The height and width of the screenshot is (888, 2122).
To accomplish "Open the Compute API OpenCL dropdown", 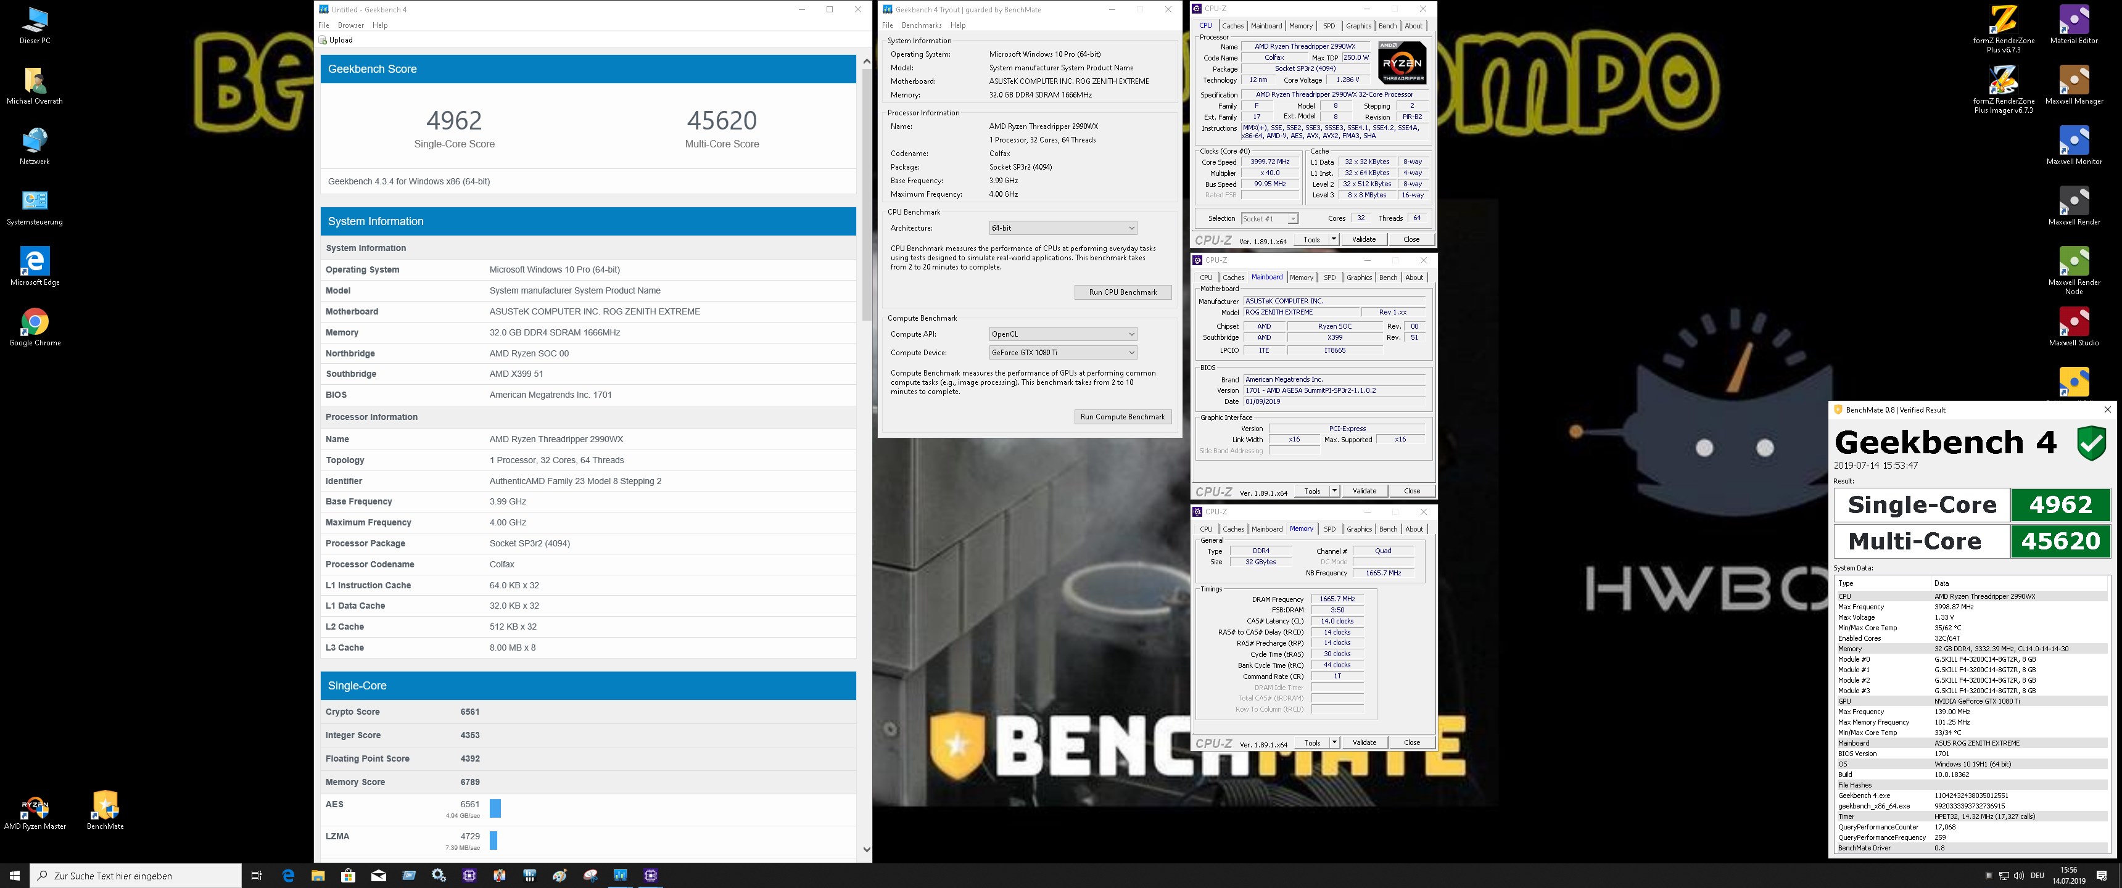I will tap(1063, 334).
